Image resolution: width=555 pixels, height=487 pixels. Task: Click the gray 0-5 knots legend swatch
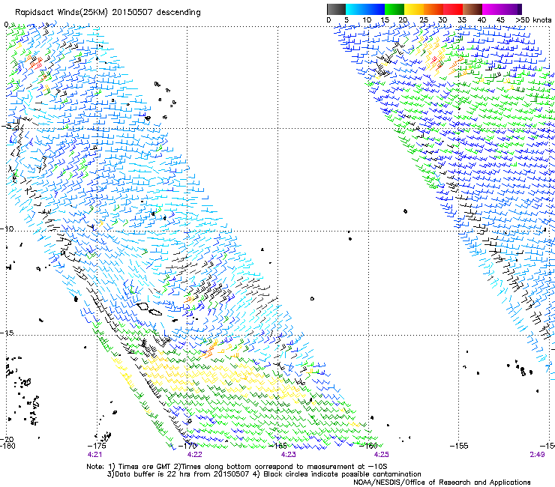click(337, 9)
